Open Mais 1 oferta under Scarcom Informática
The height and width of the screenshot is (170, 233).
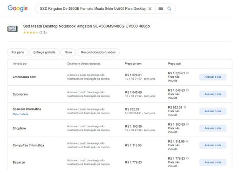point(21,114)
